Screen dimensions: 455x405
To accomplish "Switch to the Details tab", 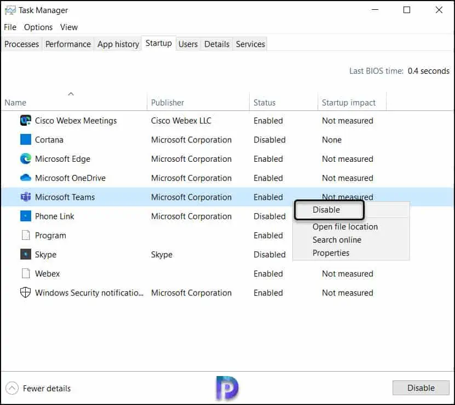I will click(217, 44).
